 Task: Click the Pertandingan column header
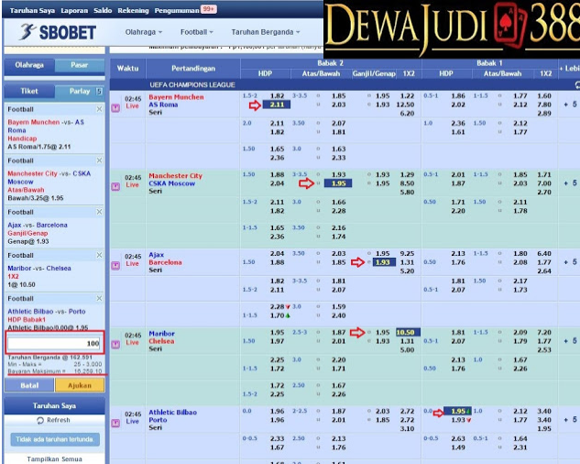(x=193, y=69)
